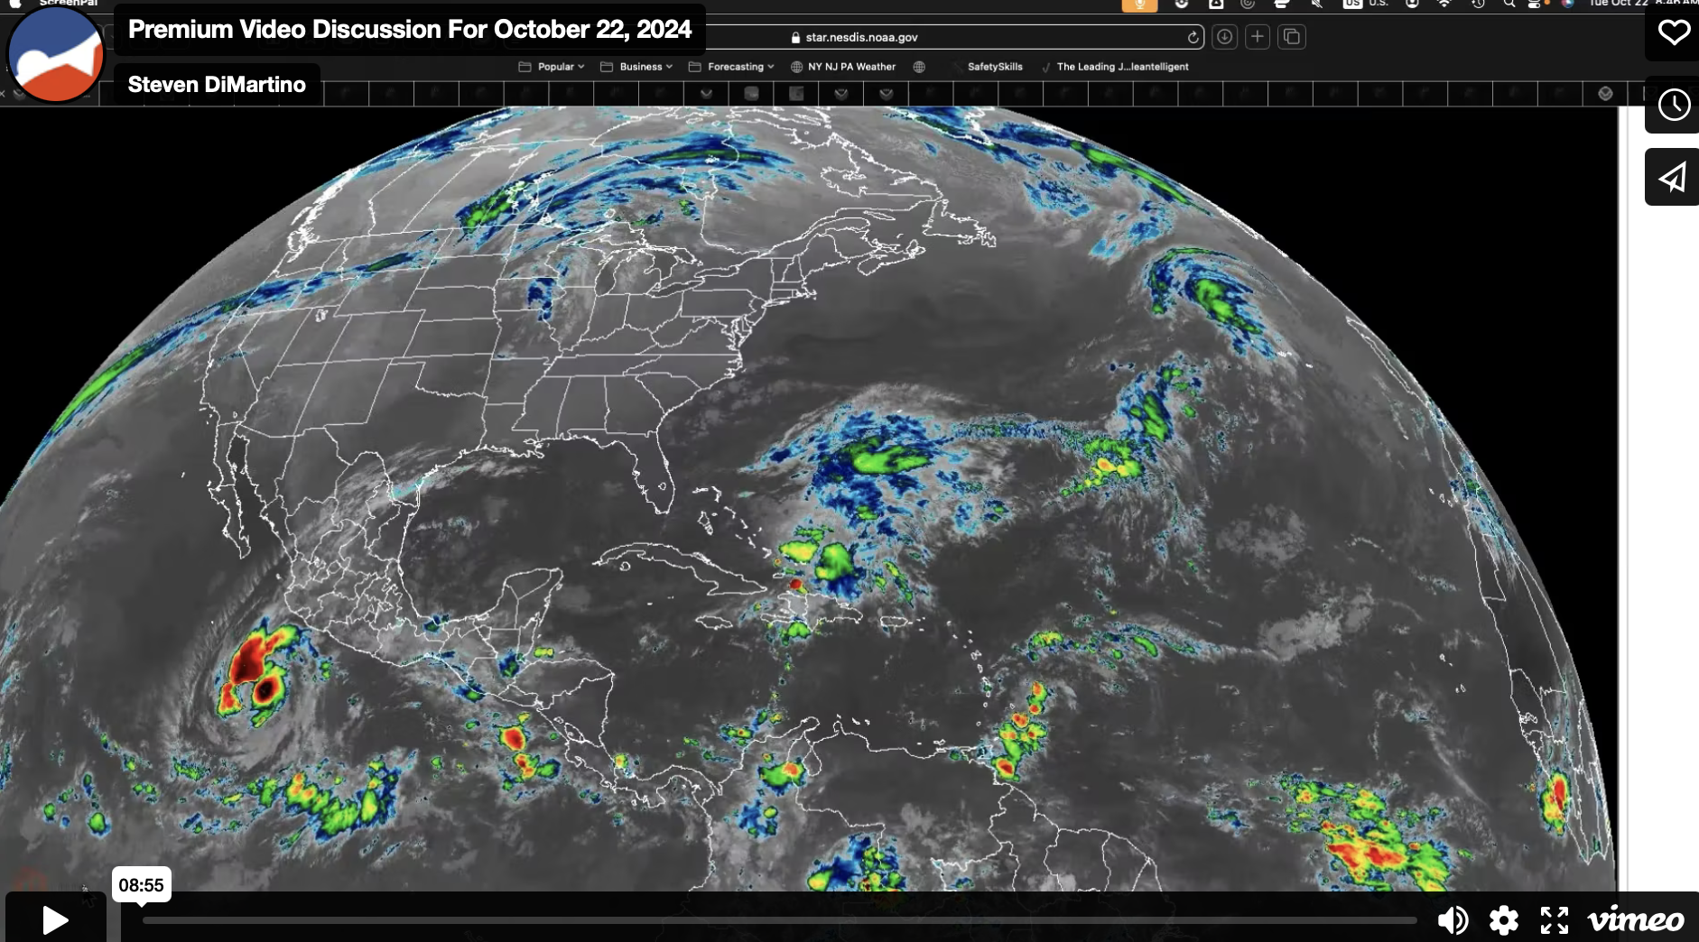Open the NY NJ PA Weather bookmark
Viewport: 1699px width, 942px height.
coord(843,67)
